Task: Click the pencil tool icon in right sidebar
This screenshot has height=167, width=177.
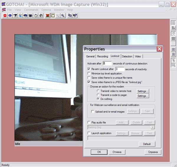Action: (173, 60)
